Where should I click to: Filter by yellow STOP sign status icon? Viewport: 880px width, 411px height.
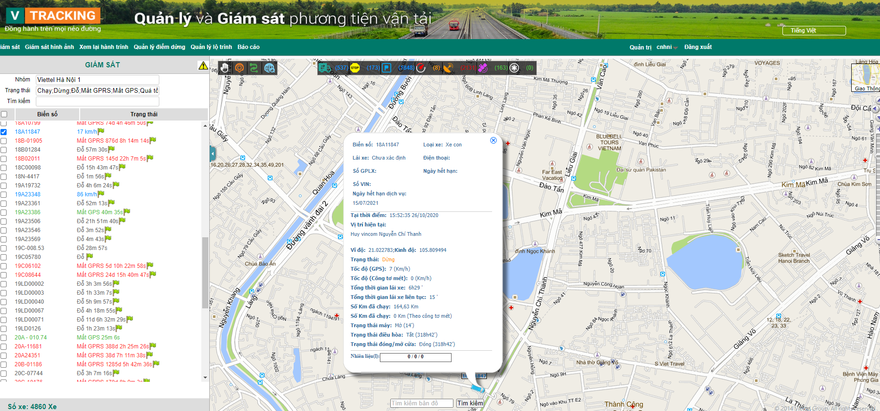coord(355,68)
